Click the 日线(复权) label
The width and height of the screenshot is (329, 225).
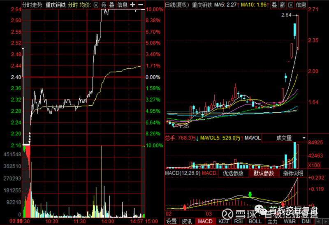coord(177,5)
